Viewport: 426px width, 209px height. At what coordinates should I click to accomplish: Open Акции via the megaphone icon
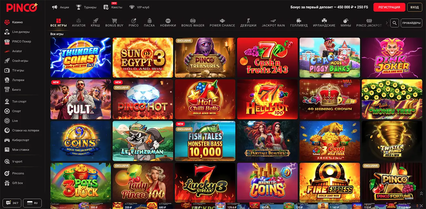[x=54, y=7]
